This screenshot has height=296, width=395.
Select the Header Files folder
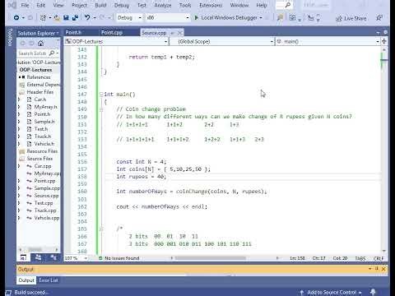[x=39, y=92]
